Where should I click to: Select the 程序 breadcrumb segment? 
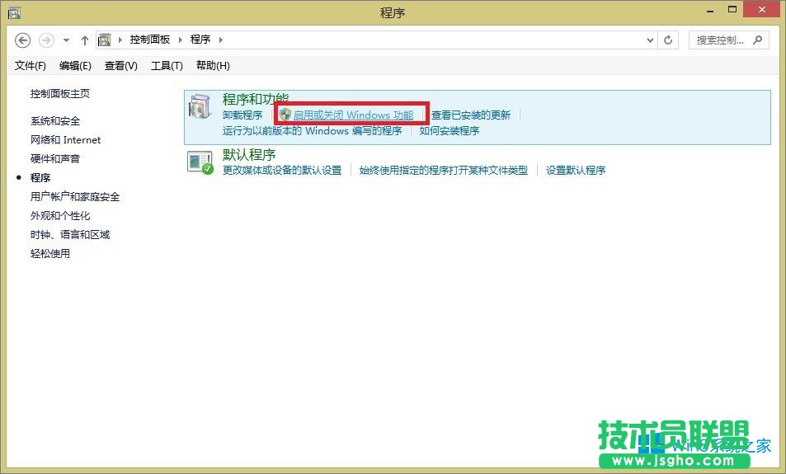pyautogui.click(x=200, y=40)
